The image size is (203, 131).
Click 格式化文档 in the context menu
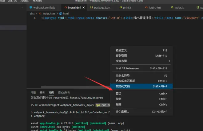[x=141, y=86]
